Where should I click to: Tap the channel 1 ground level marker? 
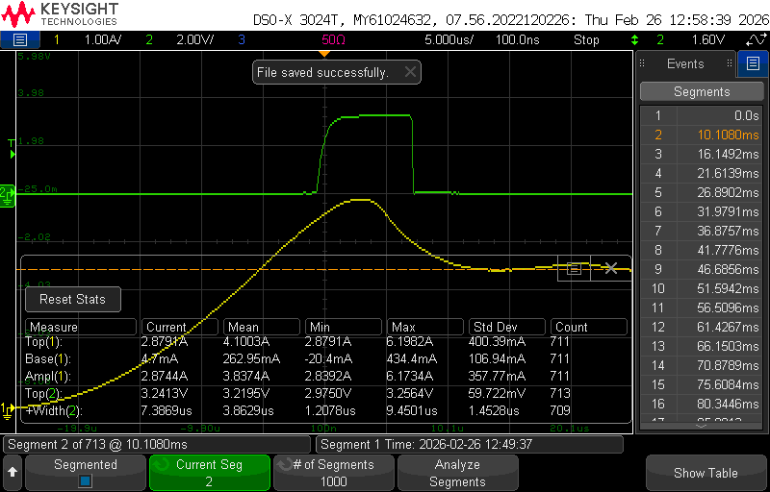[7, 410]
